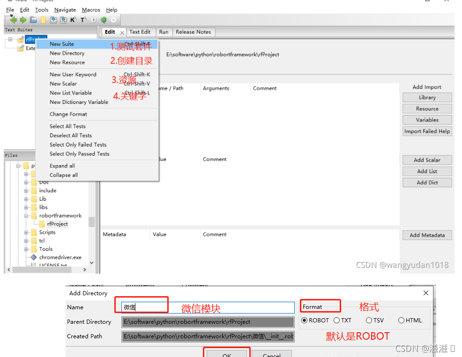Click the Add Metadata button

click(427, 235)
